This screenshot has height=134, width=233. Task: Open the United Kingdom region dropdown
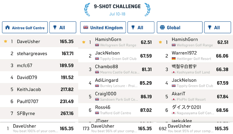pos(103,27)
